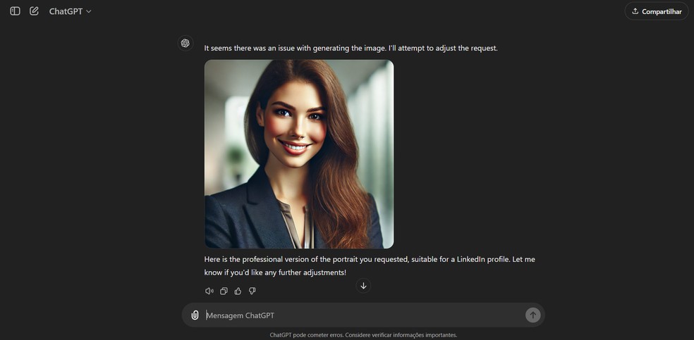Click the upload arrow icon in Compartilhar
694x340 pixels.
[635, 11]
